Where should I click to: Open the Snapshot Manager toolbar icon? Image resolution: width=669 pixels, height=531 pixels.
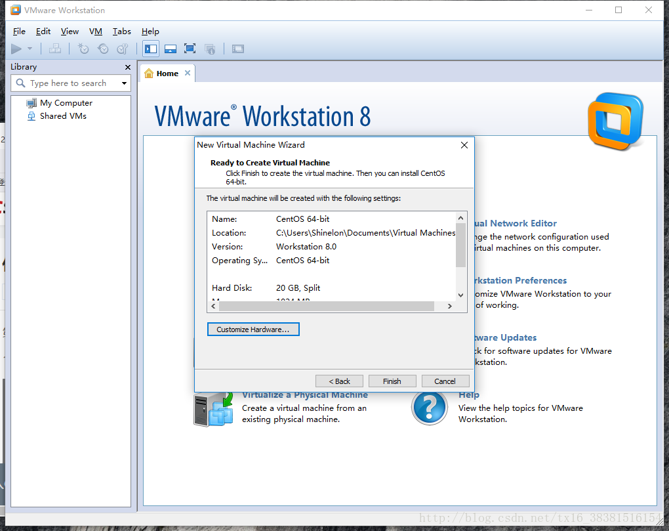(123, 49)
